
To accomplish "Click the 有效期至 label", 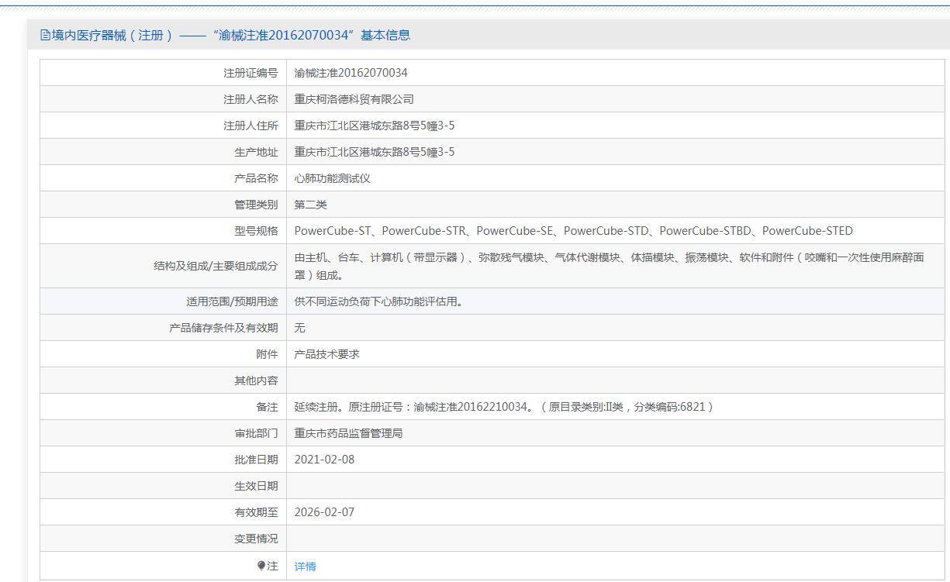I will coord(256,512).
